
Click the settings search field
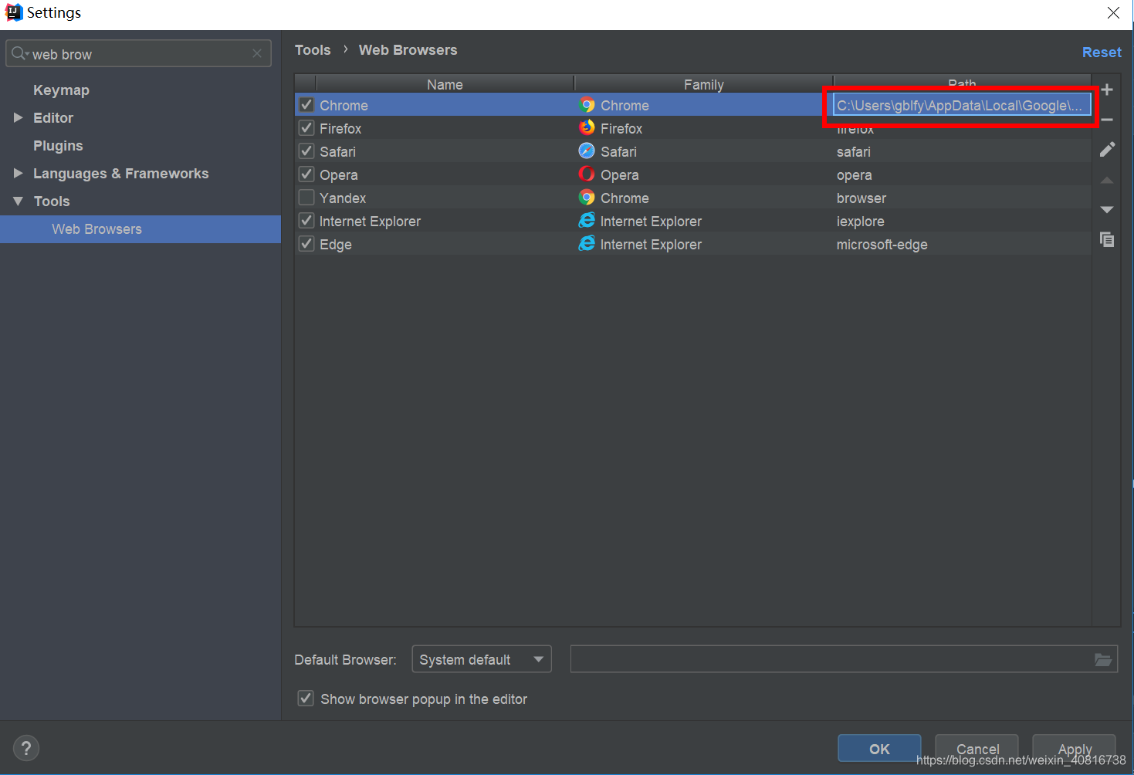point(139,53)
